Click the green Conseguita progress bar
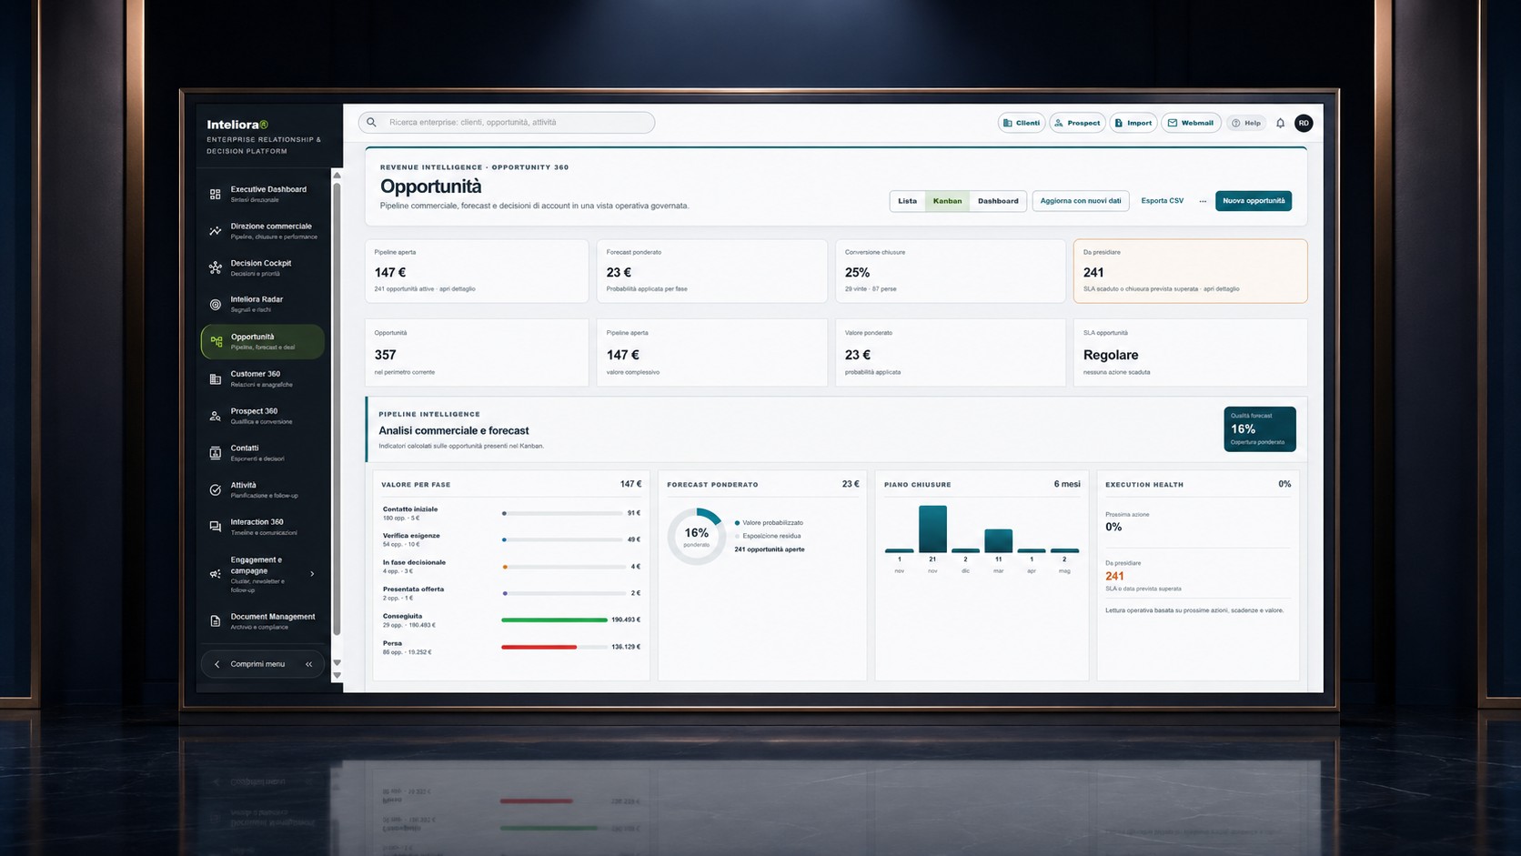 point(554,619)
